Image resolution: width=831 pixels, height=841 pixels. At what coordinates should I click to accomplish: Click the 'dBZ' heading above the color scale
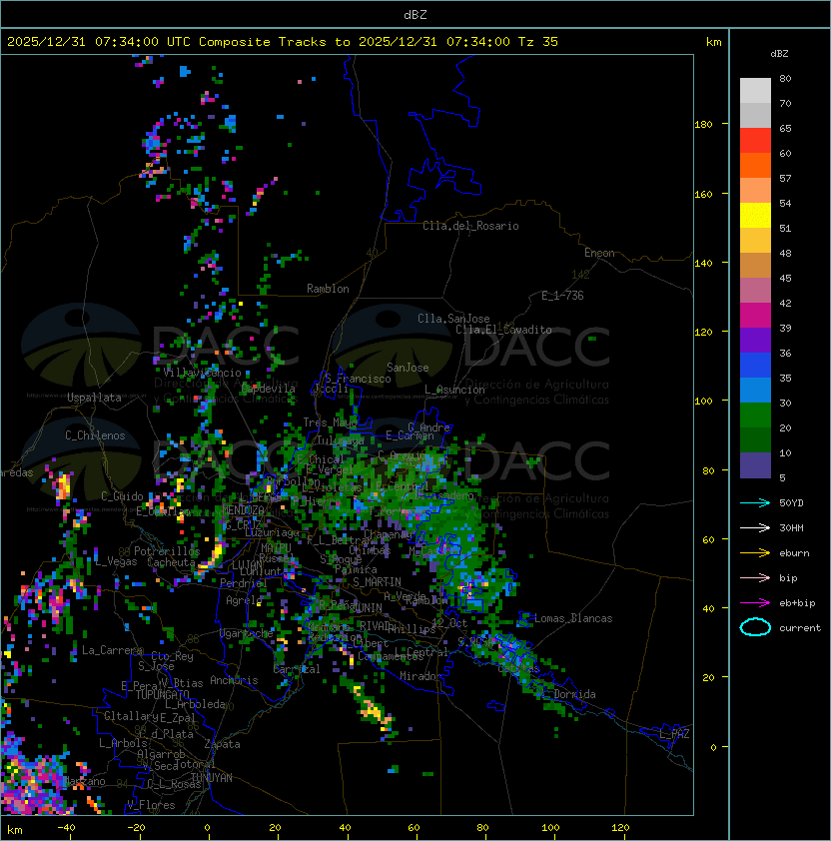[x=779, y=54]
